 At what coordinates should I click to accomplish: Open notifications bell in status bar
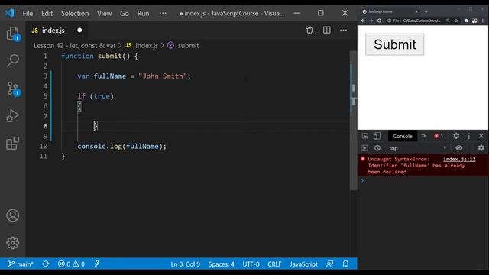pos(345,264)
